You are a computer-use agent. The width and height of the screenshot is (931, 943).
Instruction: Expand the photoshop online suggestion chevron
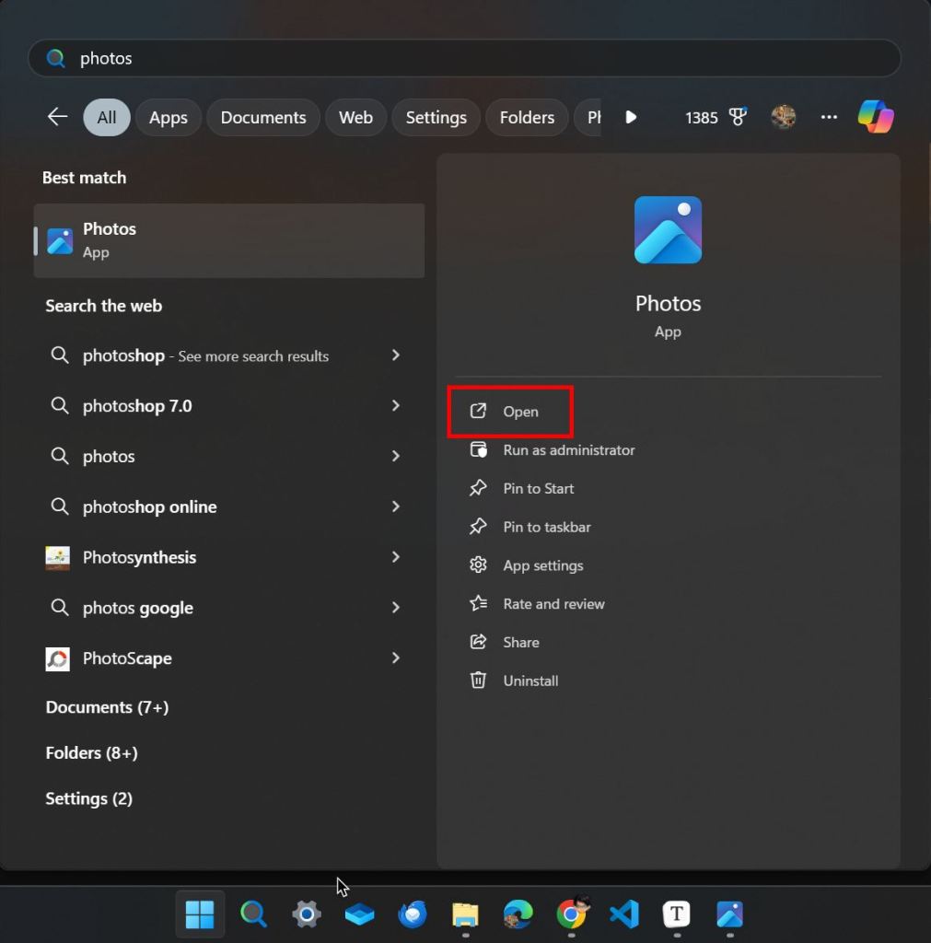tap(395, 507)
